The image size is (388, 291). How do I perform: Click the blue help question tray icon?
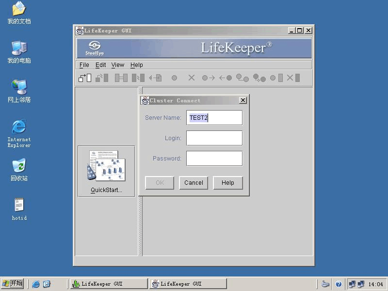(x=339, y=284)
